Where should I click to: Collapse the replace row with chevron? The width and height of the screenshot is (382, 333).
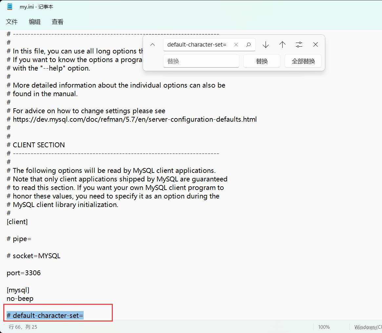[152, 45]
